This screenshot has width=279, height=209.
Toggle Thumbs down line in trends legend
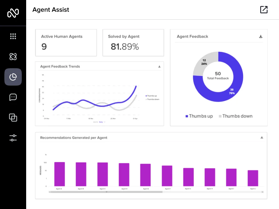pyautogui.click(x=152, y=99)
